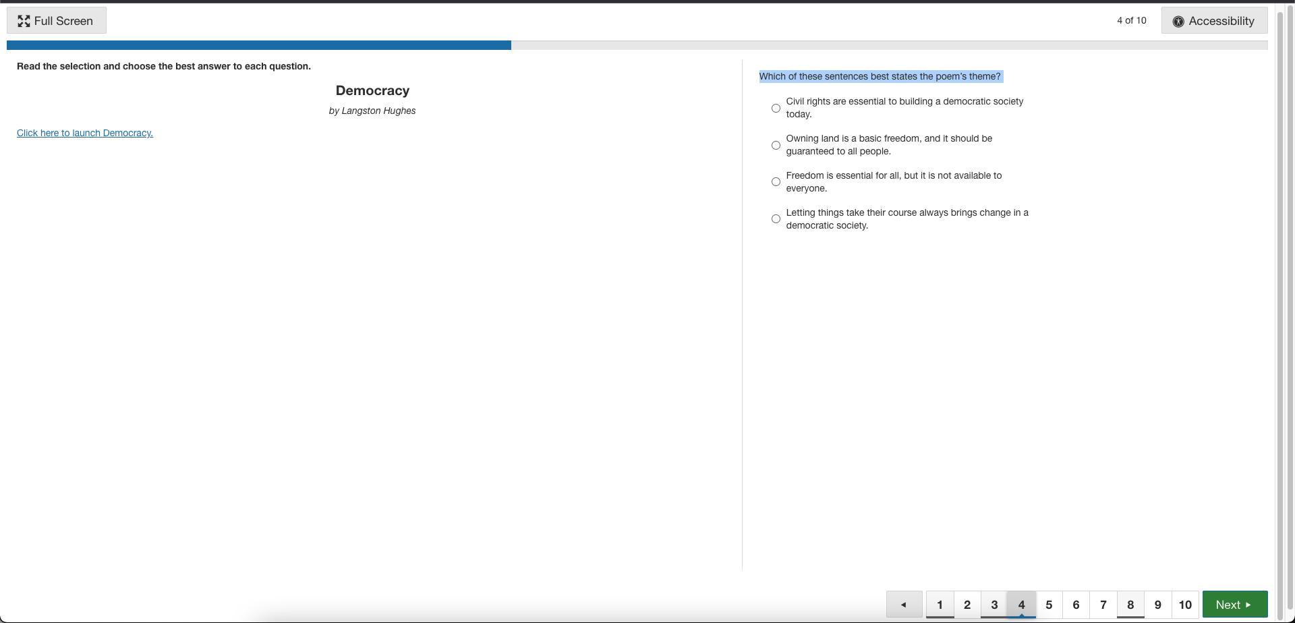The width and height of the screenshot is (1295, 623).
Task: Choose 'Letting things take their course' option
Action: point(776,218)
